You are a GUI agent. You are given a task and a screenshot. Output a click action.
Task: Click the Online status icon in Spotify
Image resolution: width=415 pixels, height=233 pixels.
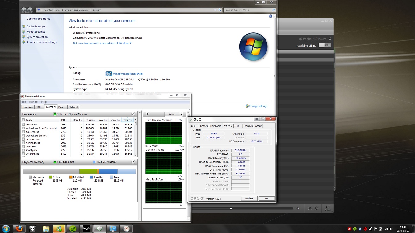[328, 208]
